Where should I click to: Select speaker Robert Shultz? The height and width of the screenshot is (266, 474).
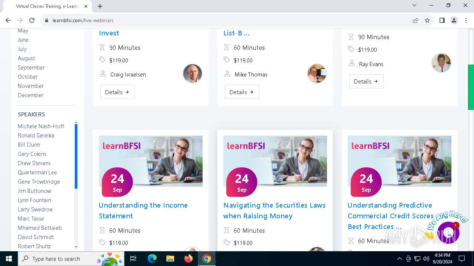click(x=34, y=246)
